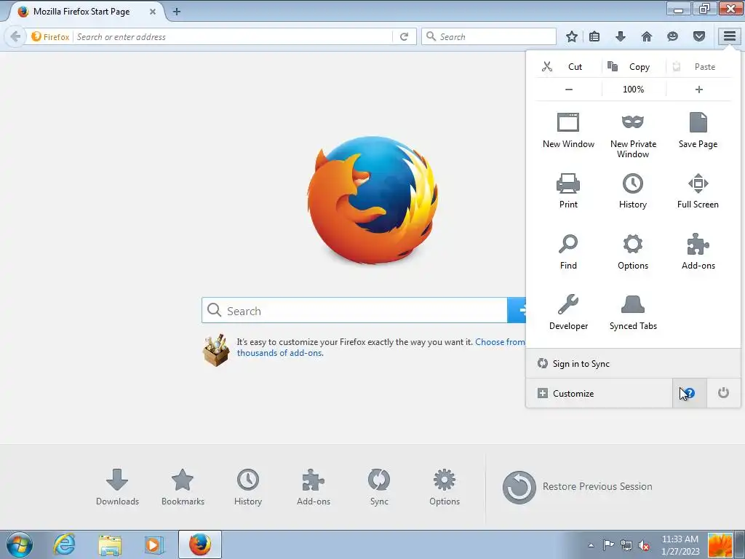Click Customize in menu panel
745x559 pixels.
(x=599, y=393)
